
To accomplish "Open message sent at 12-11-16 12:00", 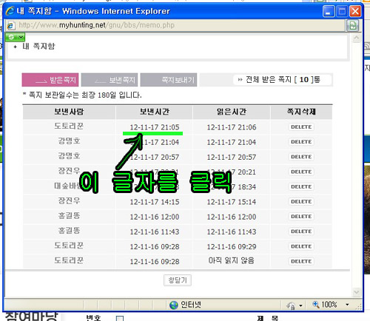I will coord(155,217).
